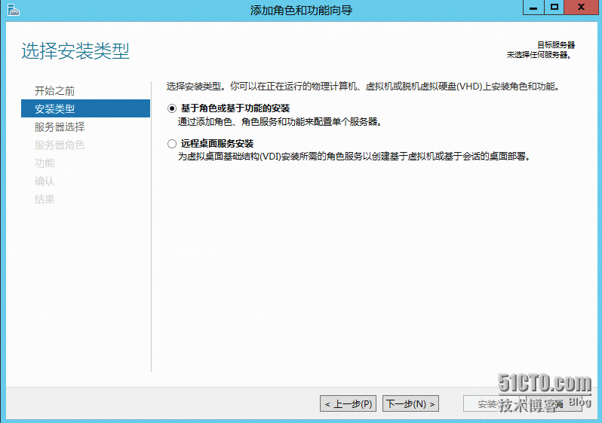The image size is (602, 423).
Task: Minimize the wizard window
Action: pos(533,8)
